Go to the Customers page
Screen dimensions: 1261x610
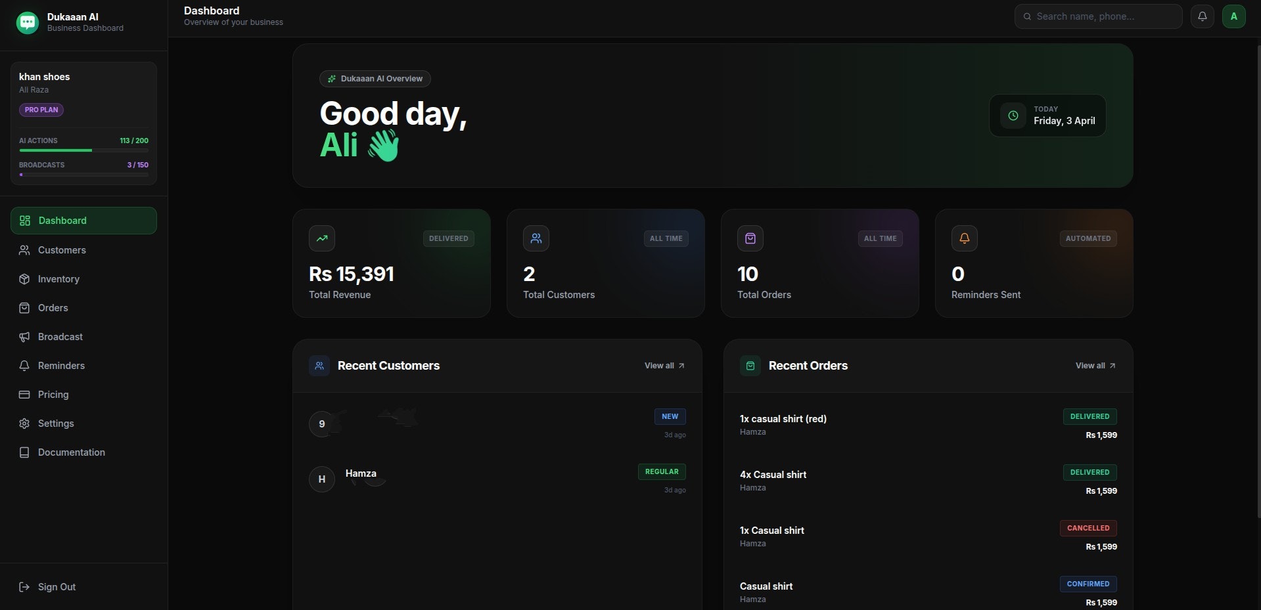click(83, 250)
